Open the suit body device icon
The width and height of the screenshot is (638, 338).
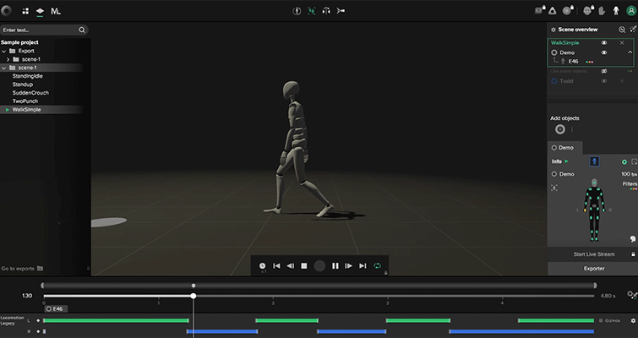616,11
